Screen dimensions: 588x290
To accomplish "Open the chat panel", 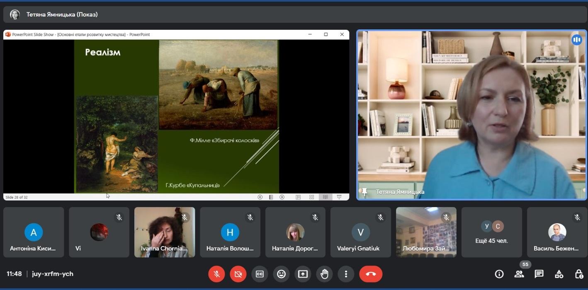I will tap(539, 274).
